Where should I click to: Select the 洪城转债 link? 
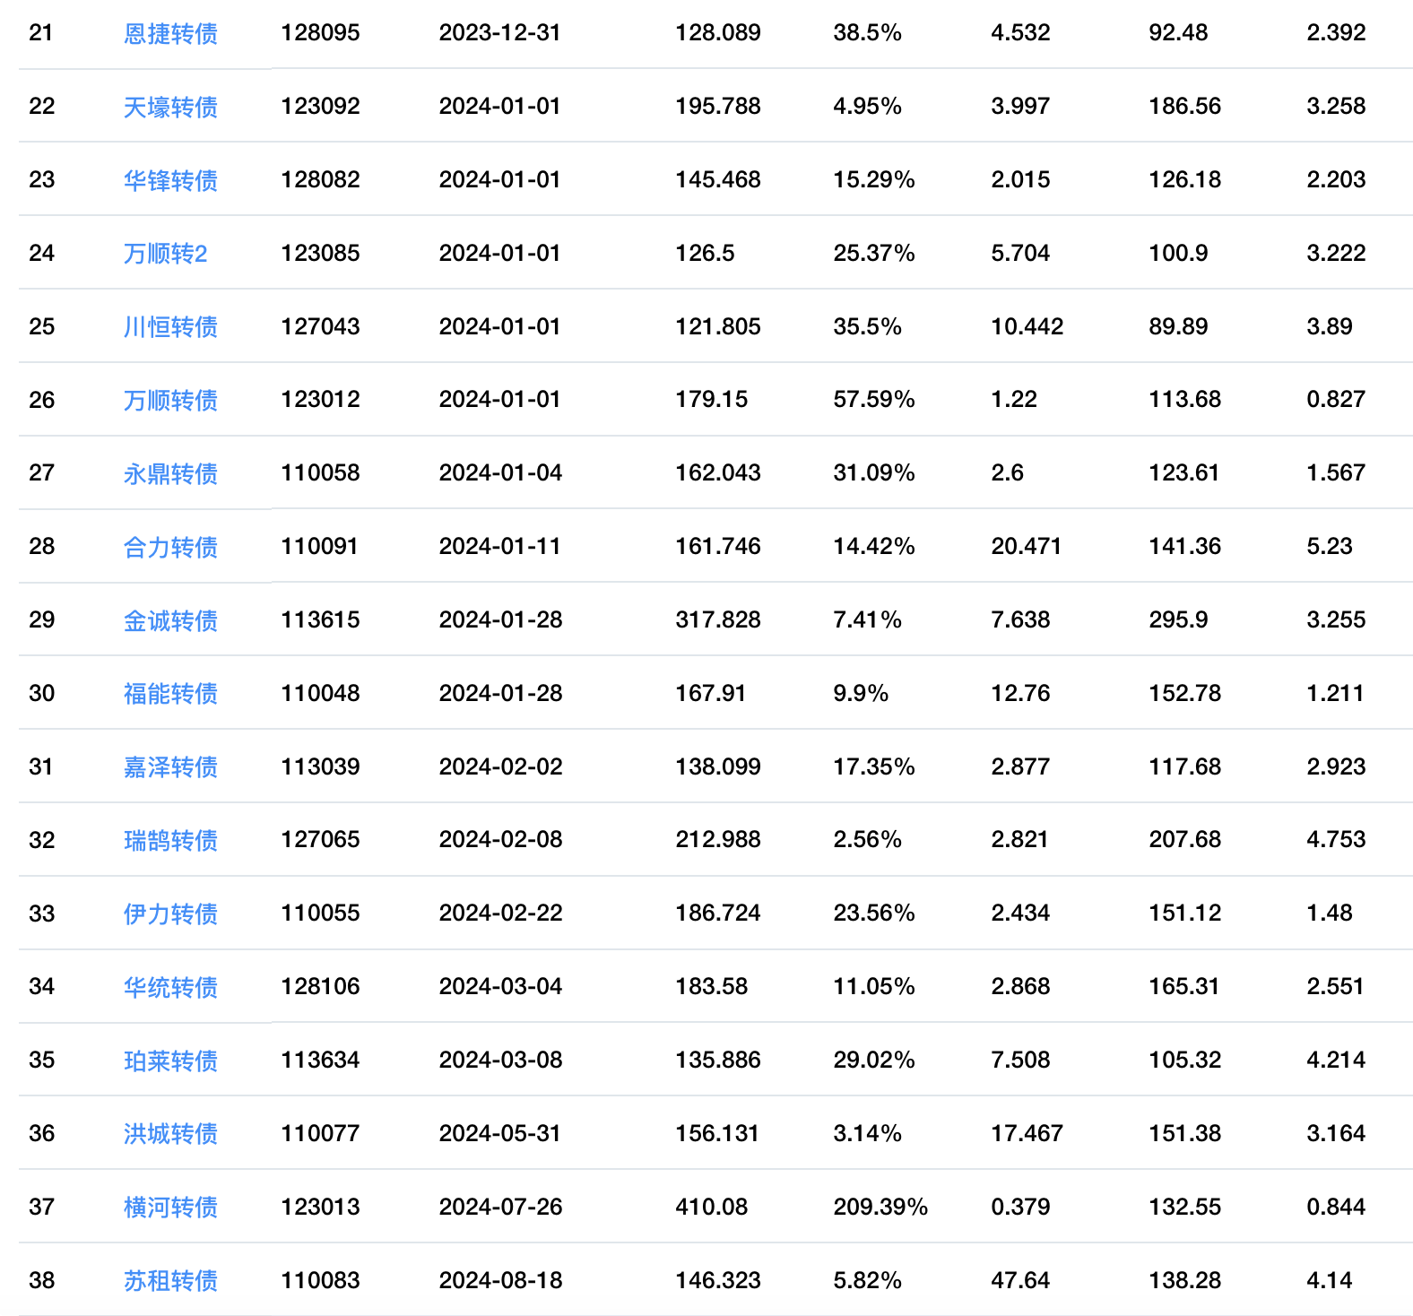coord(170,1134)
